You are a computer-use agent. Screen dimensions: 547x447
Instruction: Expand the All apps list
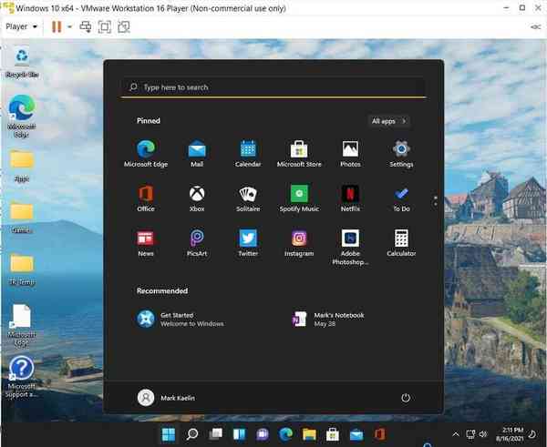(389, 120)
